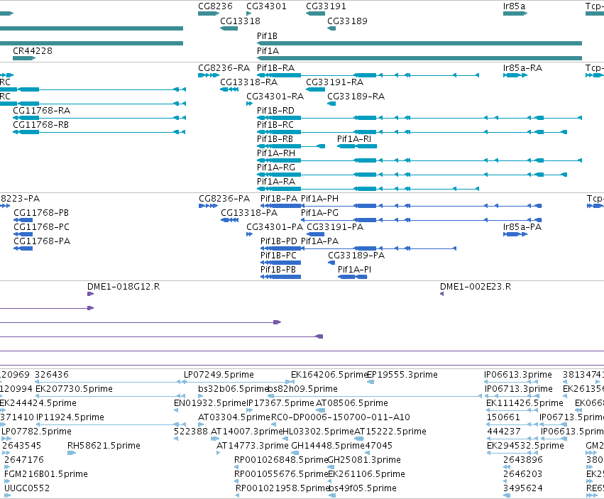Open the CG8236-RA transcript
This screenshot has width=604, height=499.
click(x=209, y=75)
